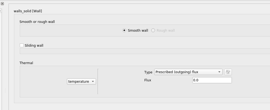Viewport: 270px width, 110px height.
Task: Click arrow of Prescribed (outgoing) flux combo
Action: pyautogui.click(x=219, y=72)
